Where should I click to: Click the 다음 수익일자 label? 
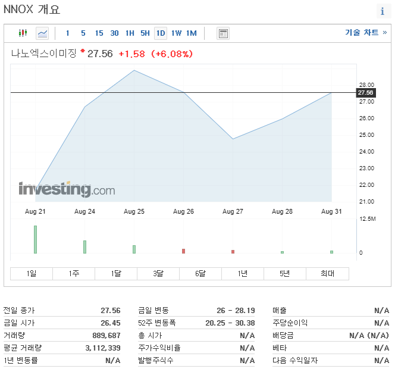295,360
